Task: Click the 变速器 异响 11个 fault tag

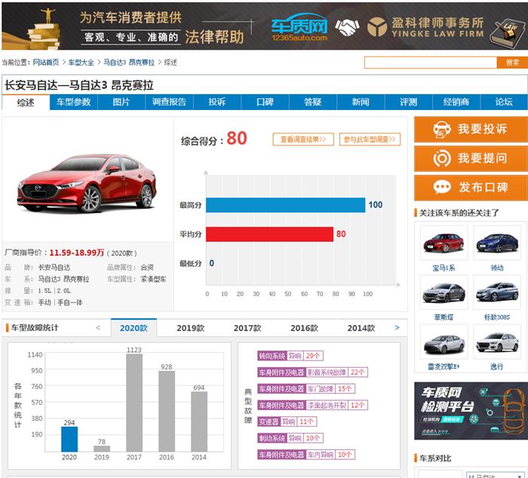Action: [287, 421]
